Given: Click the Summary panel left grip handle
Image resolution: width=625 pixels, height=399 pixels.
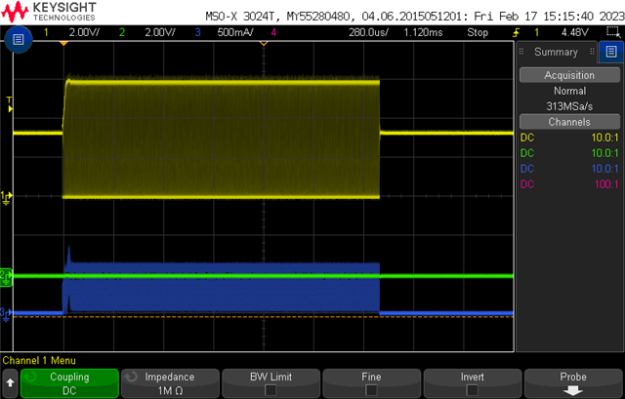Looking at the screenshot, I should (521, 52).
